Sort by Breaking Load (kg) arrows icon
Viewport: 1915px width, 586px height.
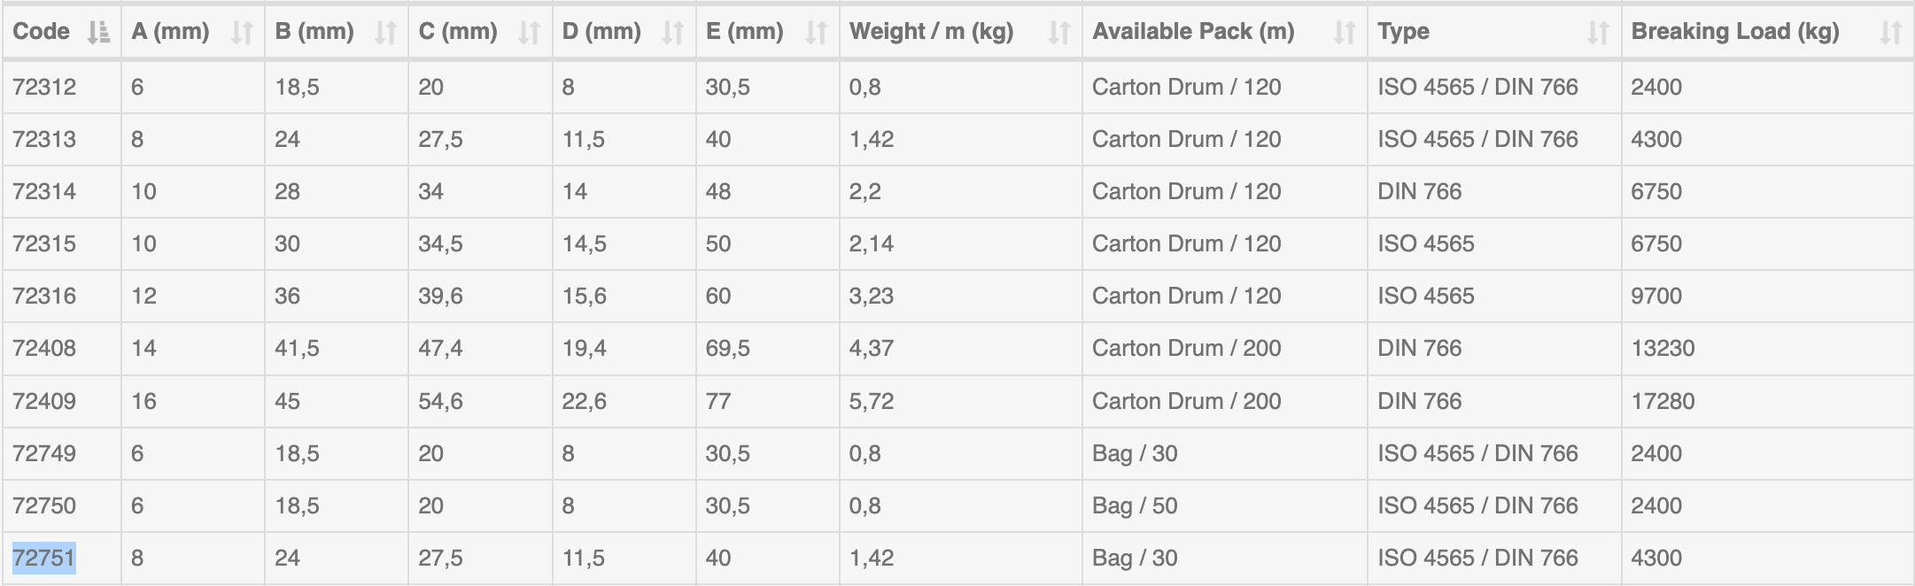(x=1890, y=33)
